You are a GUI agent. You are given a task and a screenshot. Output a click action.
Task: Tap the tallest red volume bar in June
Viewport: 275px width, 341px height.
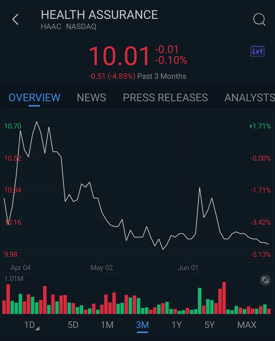pos(224,298)
